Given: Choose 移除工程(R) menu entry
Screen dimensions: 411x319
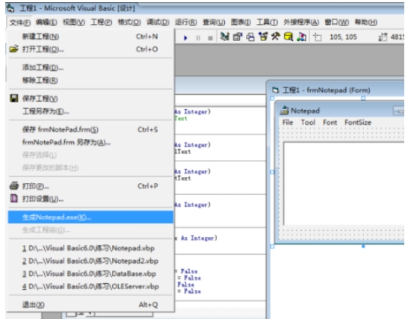Looking at the screenshot, I should [90, 80].
